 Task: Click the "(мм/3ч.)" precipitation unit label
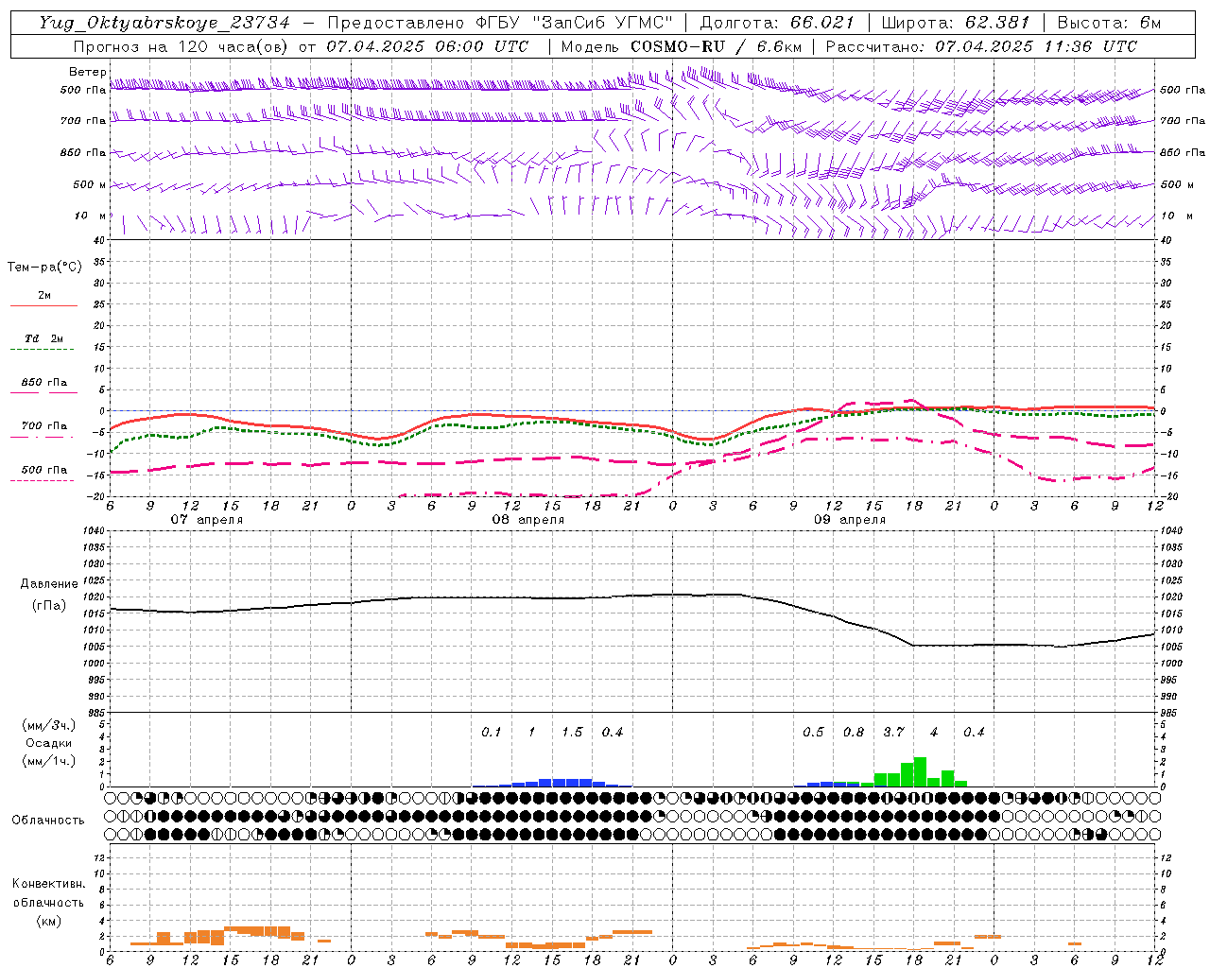[x=48, y=725]
